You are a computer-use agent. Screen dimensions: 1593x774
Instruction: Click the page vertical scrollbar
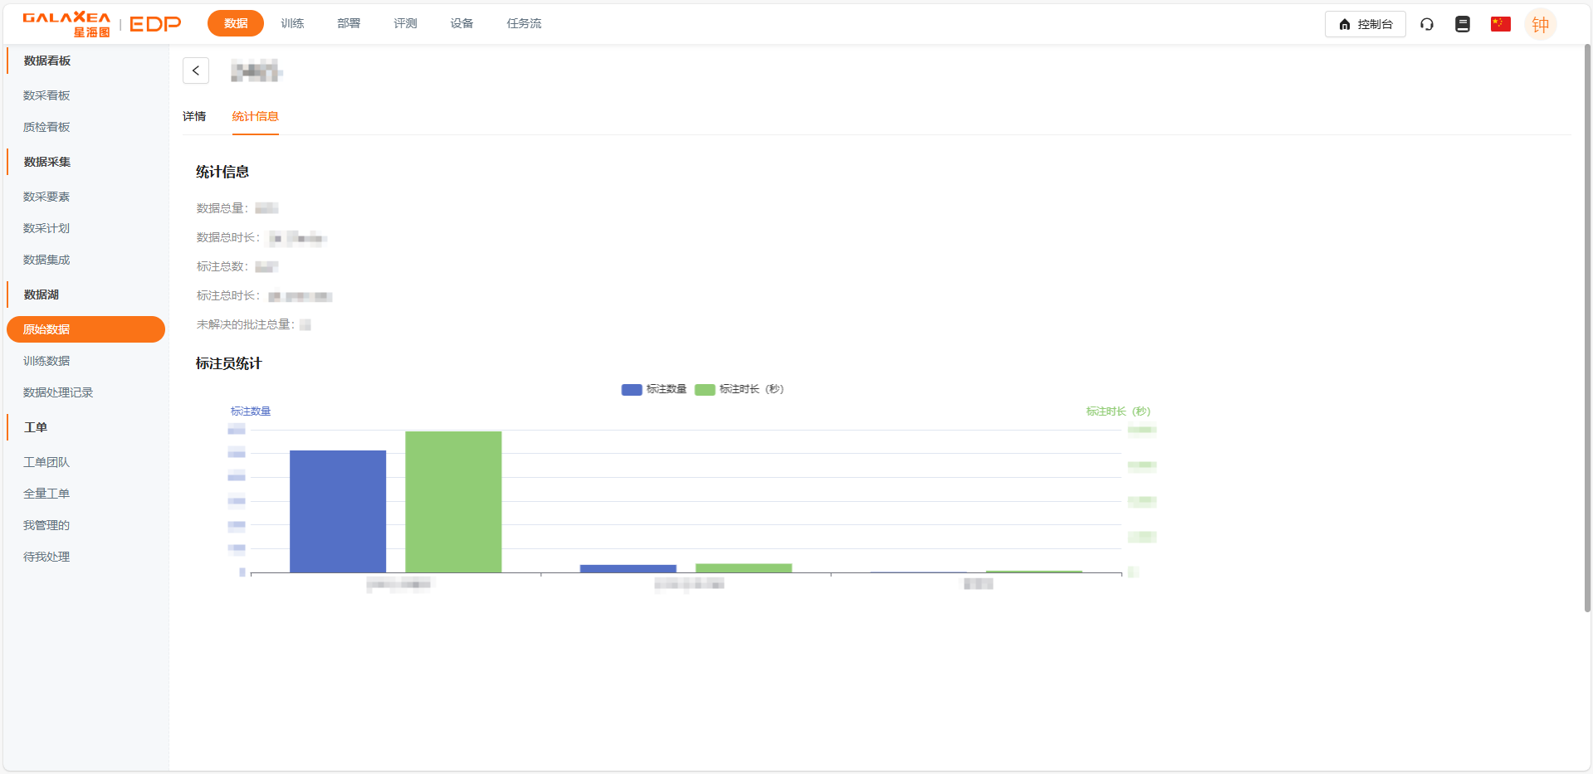click(x=1587, y=332)
